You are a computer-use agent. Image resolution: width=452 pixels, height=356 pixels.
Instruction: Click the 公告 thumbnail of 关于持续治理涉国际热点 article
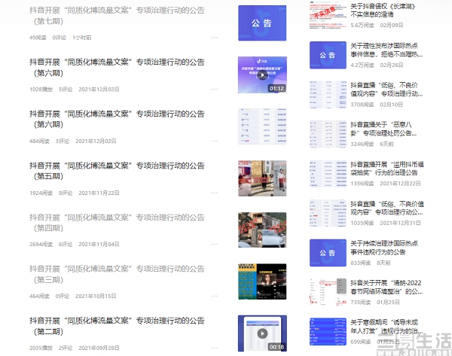328,253
